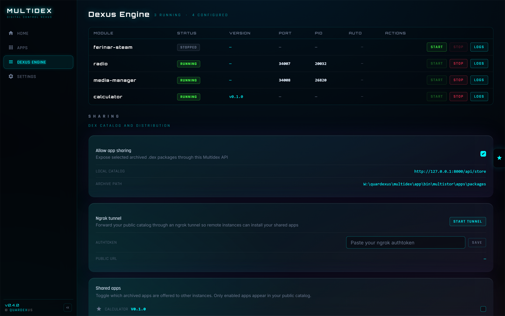Open the Apps menu item
Image resolution: width=505 pixels, height=316 pixels.
38,48
